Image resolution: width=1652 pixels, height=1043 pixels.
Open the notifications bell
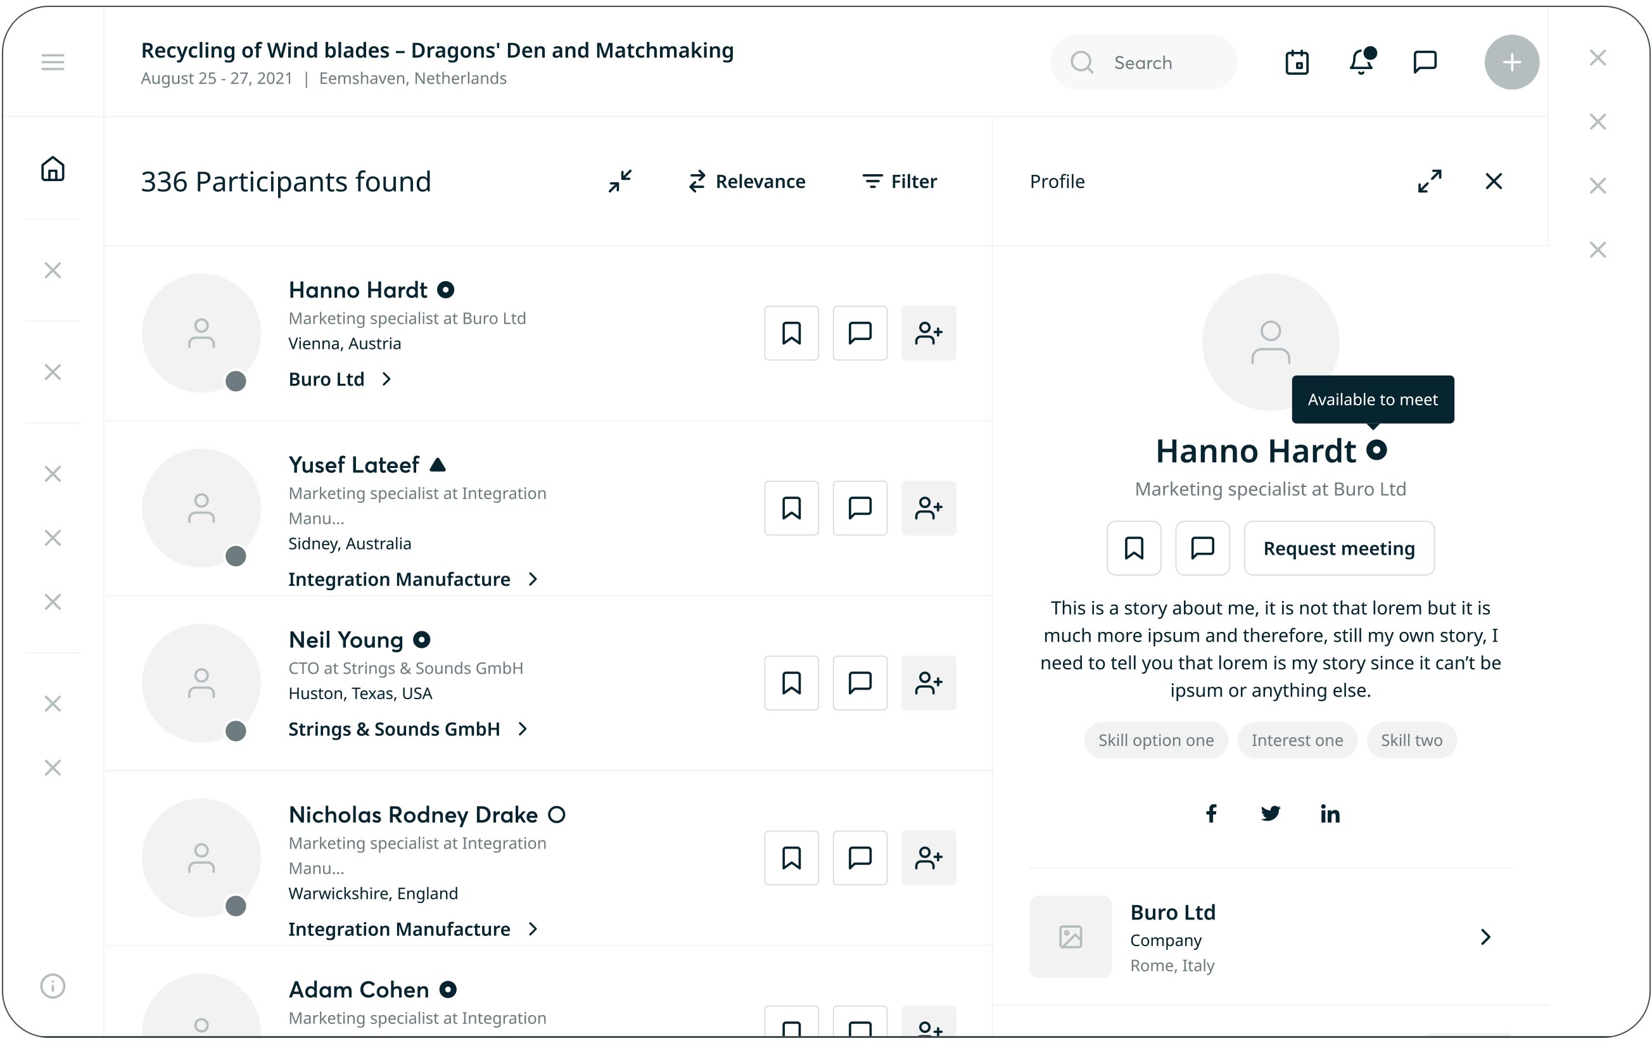click(1361, 61)
